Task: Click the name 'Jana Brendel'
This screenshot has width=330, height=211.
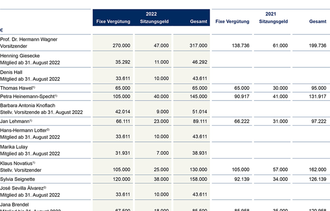Action: [x=14, y=205]
